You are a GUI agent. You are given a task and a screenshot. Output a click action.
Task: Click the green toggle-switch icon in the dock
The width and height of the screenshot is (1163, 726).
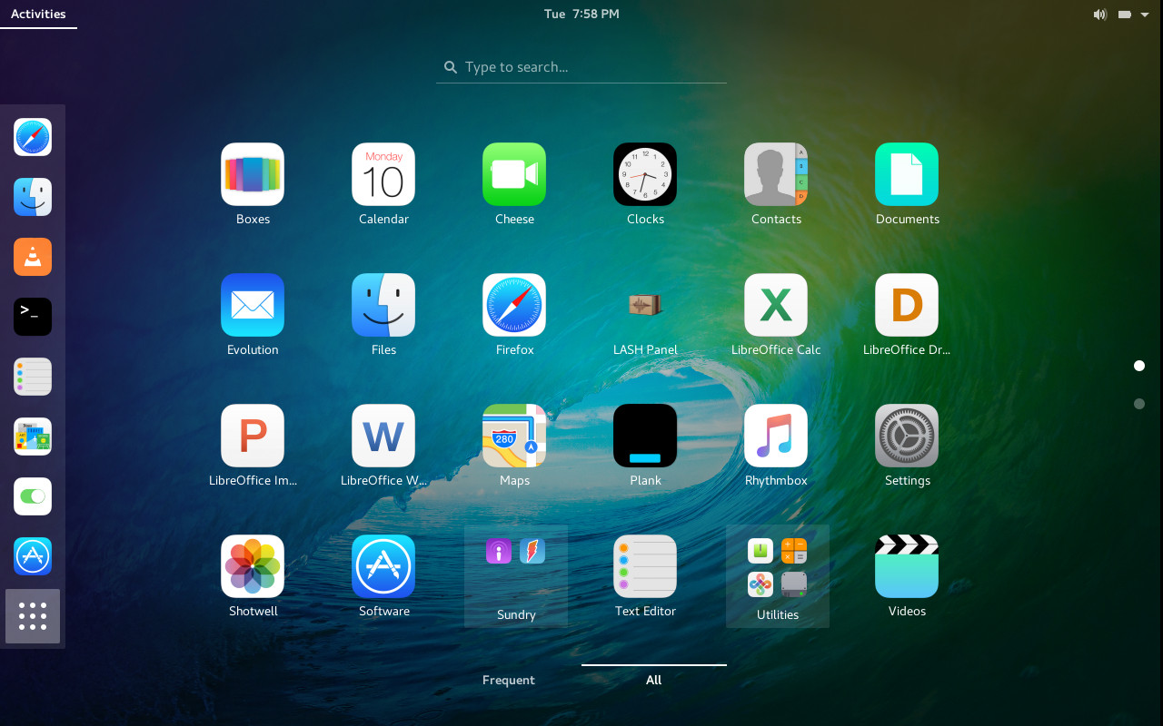pos(33,496)
